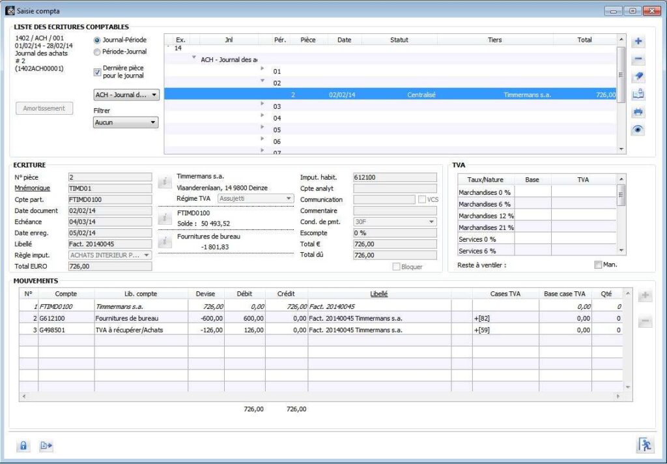Viewport: 667px width, 464px height.
Task: Click the Commentaire input field
Action: tap(395, 210)
